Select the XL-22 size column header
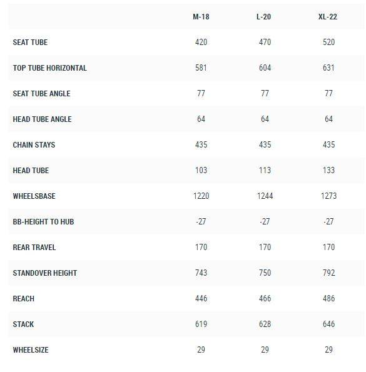The height and width of the screenshot is (372, 366). (x=328, y=17)
